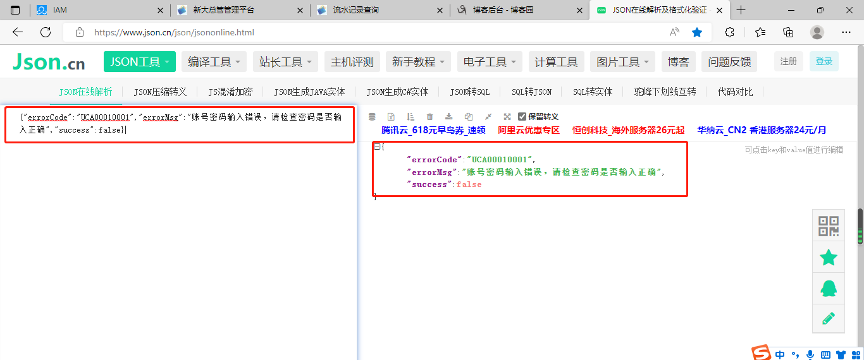Screen dimensions: 864x360
Task: Clear content with the trash icon
Action: [430, 117]
